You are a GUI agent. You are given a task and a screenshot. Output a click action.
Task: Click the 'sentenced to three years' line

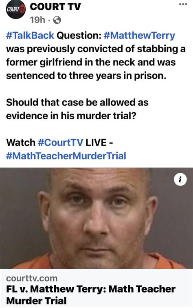point(86,76)
